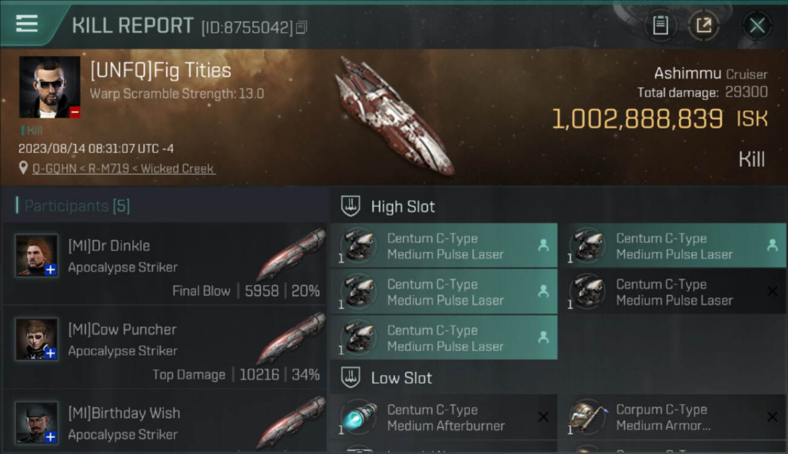The height and width of the screenshot is (454, 788).
Task: Copy the kill report ID
Action: click(x=302, y=27)
